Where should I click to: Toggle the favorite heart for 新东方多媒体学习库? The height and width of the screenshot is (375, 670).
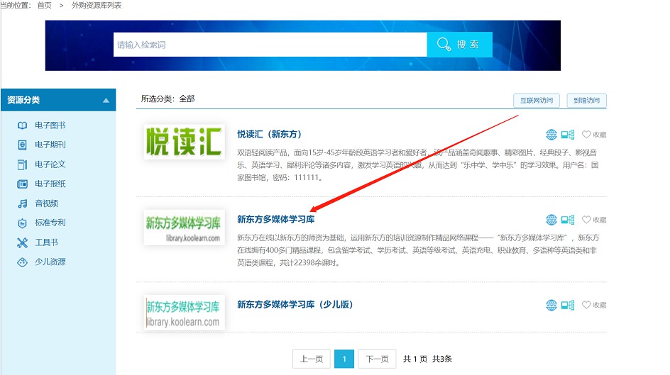(586, 219)
